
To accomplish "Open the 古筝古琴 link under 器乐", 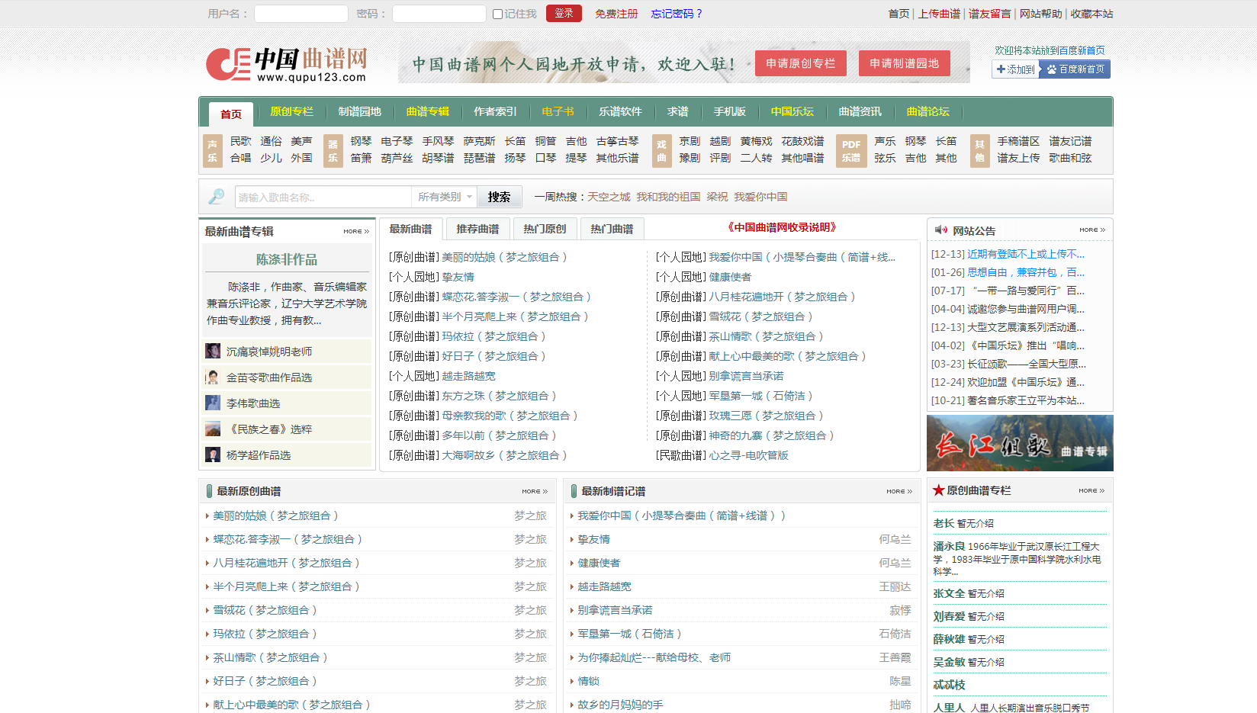I will [617, 141].
